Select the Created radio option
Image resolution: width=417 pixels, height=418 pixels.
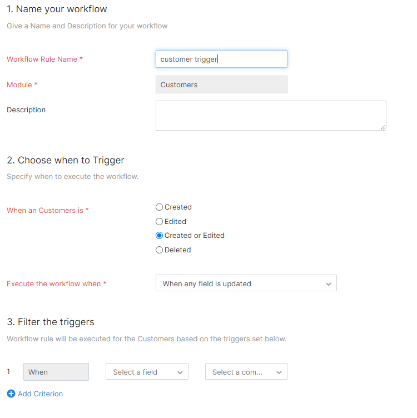[160, 207]
